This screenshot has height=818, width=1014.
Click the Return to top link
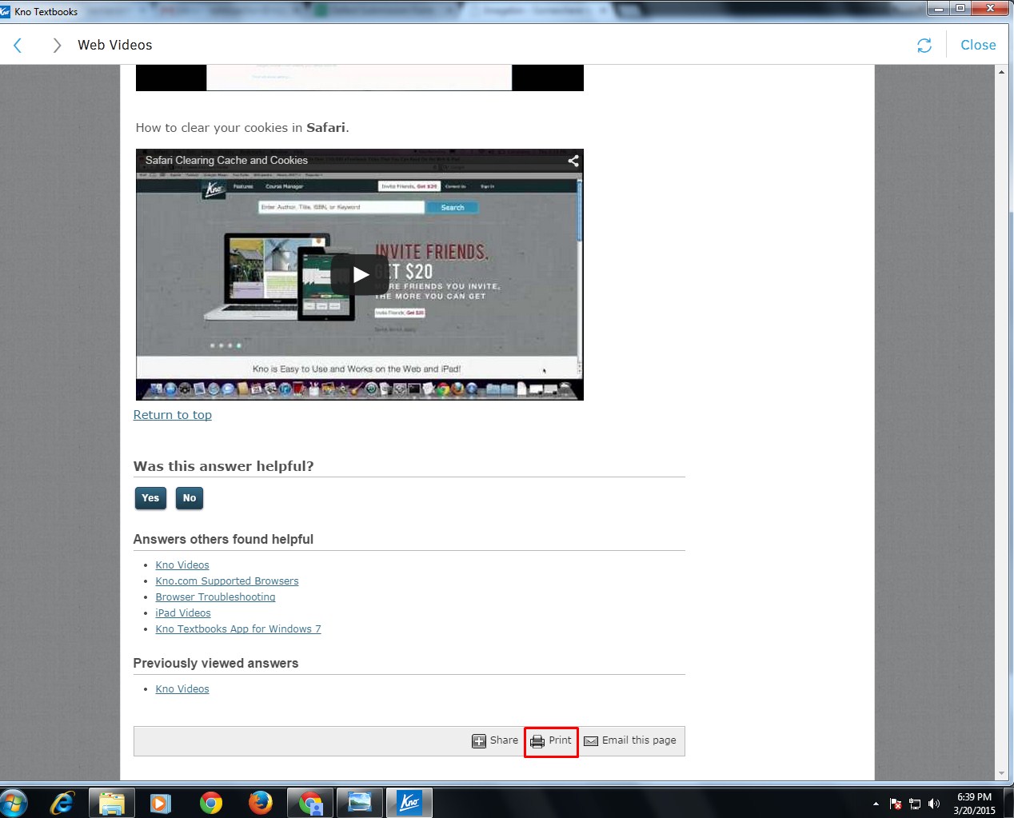(173, 415)
